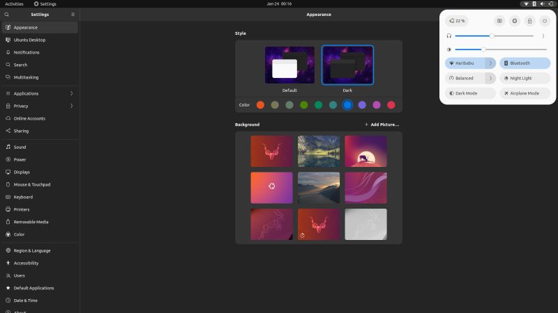Open Online Accounts settings
558x313 pixels.
click(x=40, y=118)
